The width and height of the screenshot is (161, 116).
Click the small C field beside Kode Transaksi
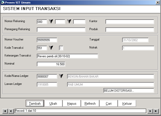[61, 48]
